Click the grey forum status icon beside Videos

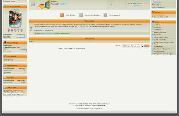pos(33,5)
